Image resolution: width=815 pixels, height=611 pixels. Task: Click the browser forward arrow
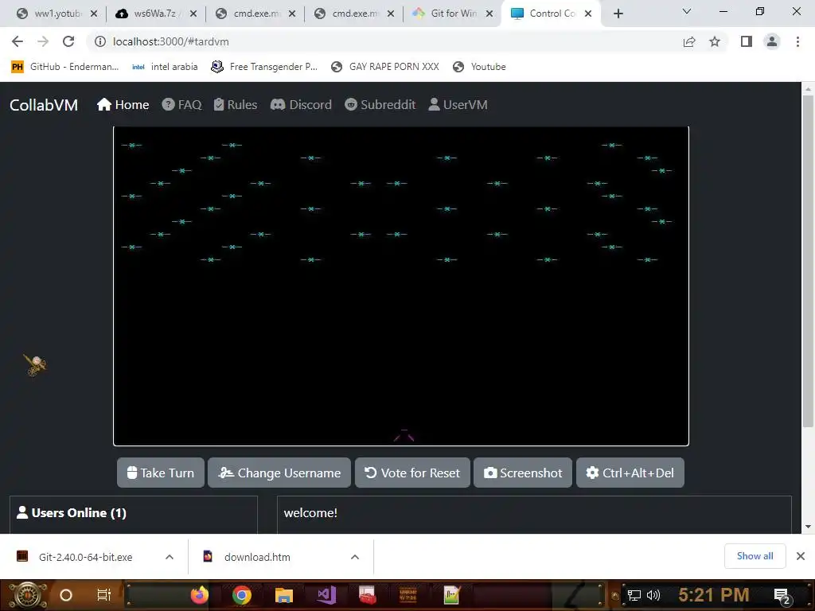pyautogui.click(x=43, y=41)
